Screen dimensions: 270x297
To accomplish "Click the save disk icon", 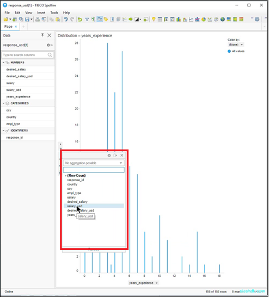I will pos(27,20).
